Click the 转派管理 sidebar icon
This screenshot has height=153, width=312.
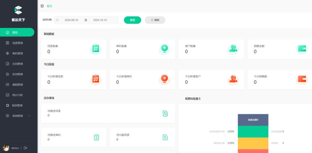click(x=7, y=105)
